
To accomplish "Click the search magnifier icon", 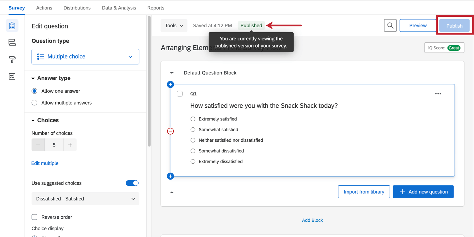I will [390, 26].
